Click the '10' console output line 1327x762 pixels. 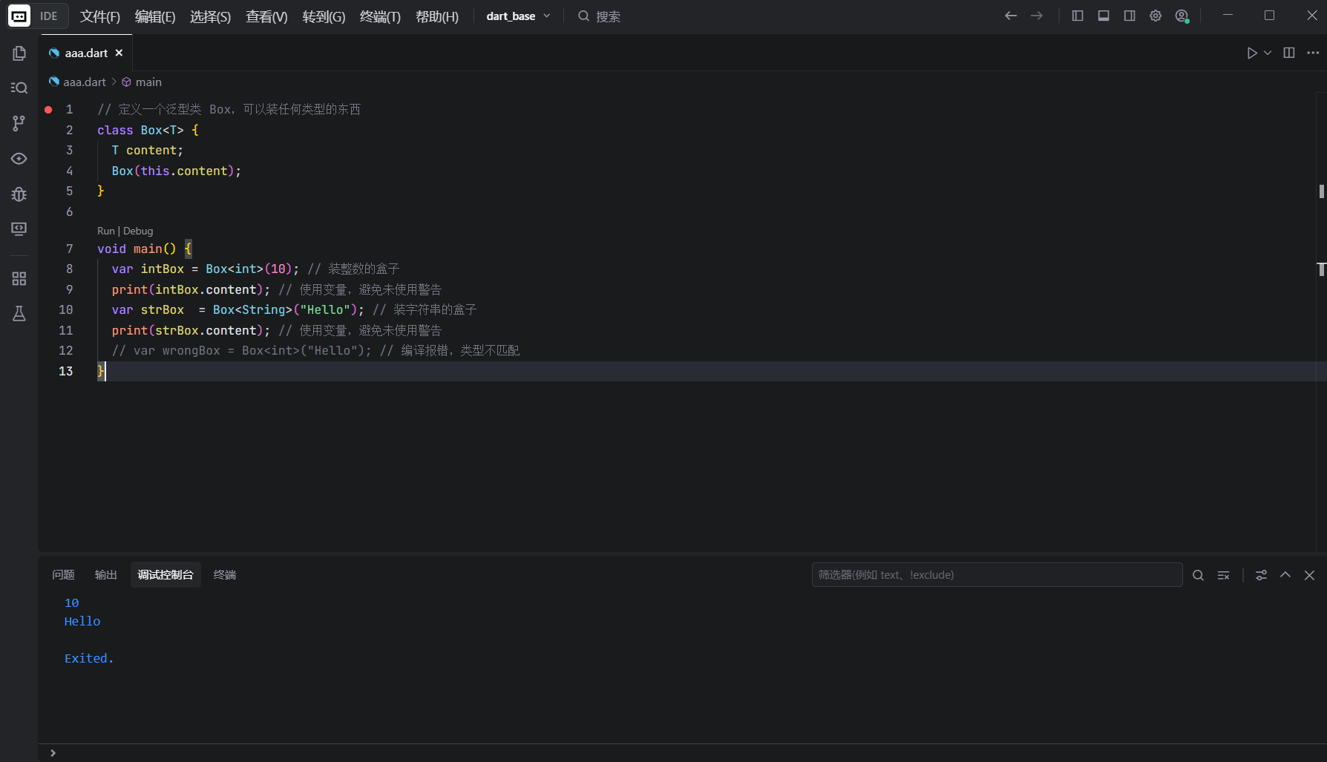[x=72, y=603]
